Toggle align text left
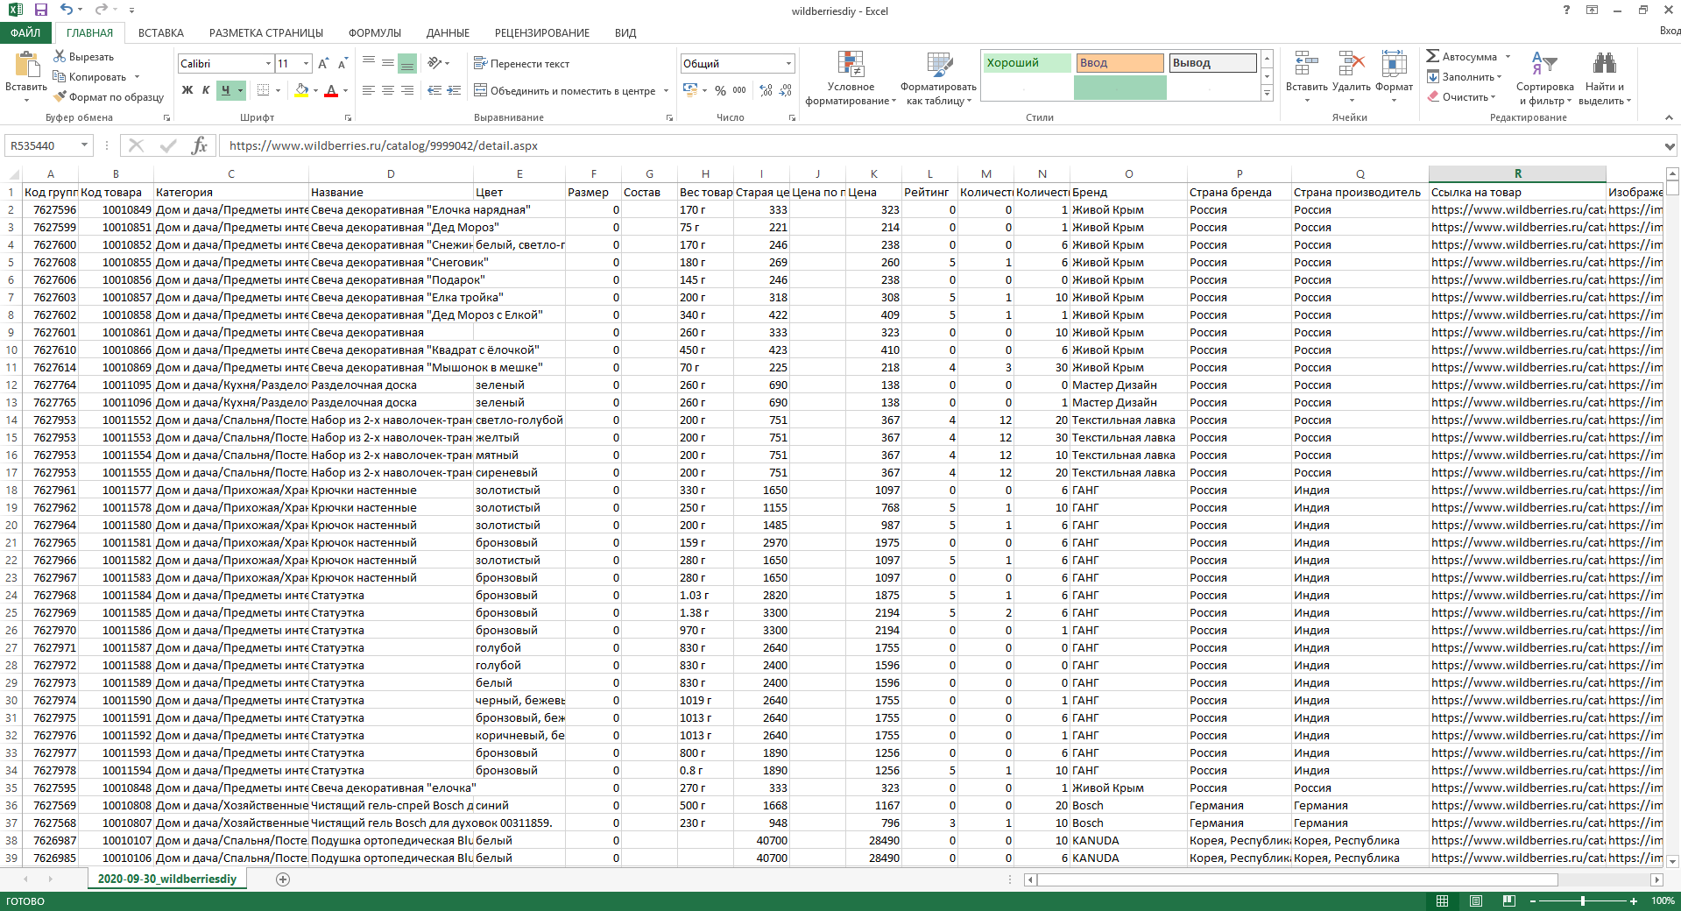 pos(369,90)
